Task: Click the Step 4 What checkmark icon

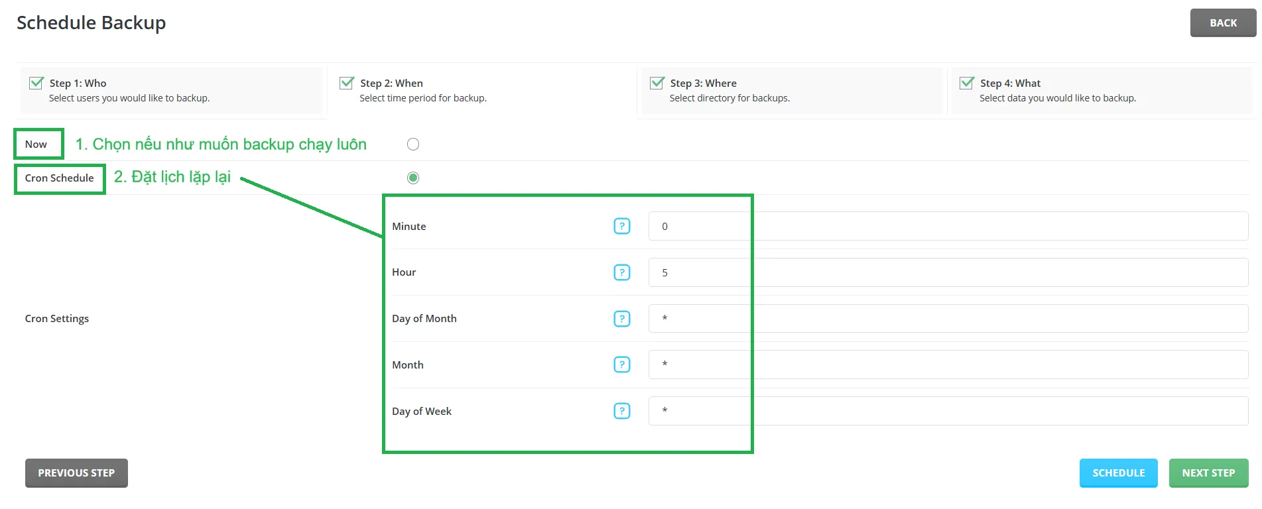Action: click(968, 83)
